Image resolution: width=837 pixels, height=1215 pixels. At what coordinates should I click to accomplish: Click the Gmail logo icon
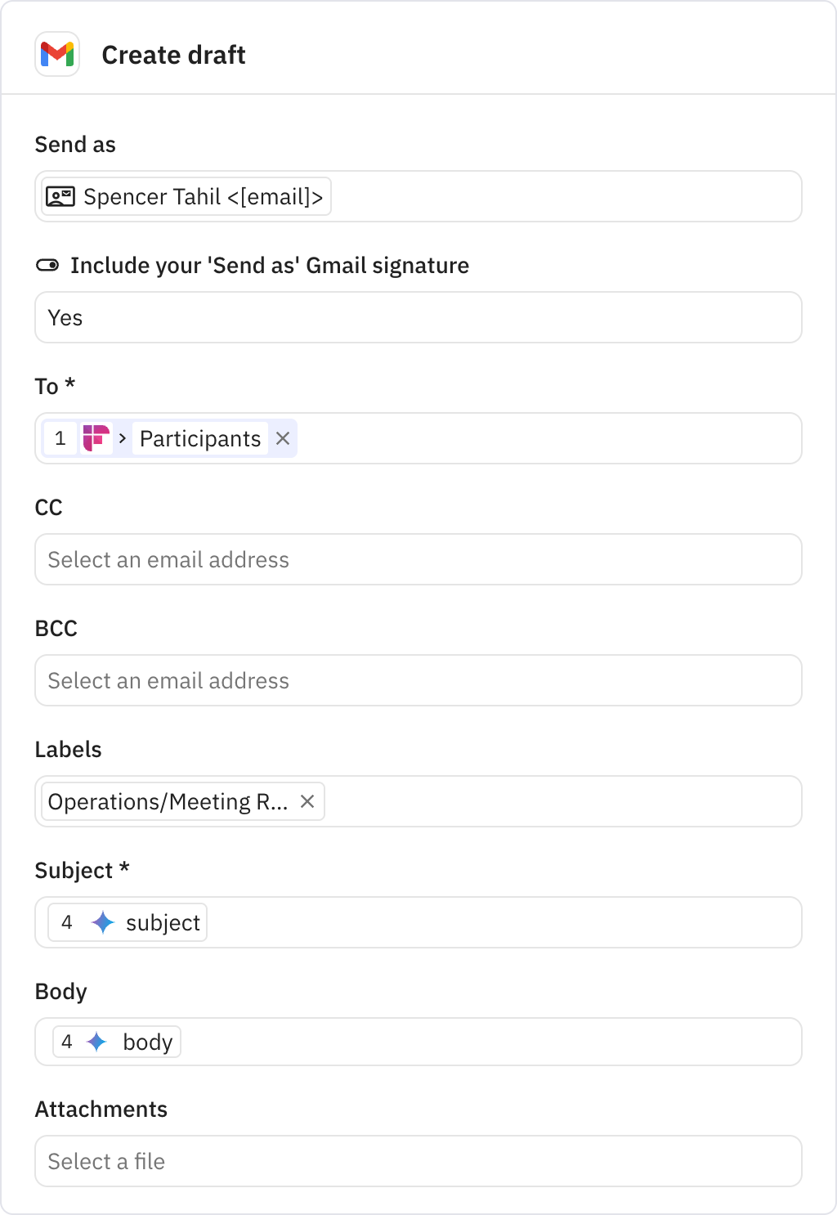[57, 55]
